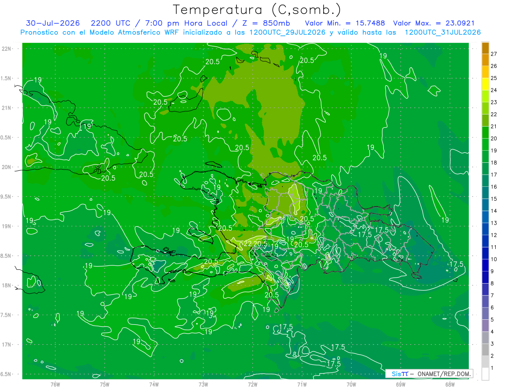505x390 pixels.
Task: Click the '74W' longitude axis label
Action: (154, 385)
